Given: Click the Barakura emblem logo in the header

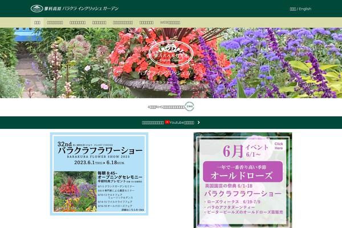Looking at the screenshot, I should pos(36,9).
